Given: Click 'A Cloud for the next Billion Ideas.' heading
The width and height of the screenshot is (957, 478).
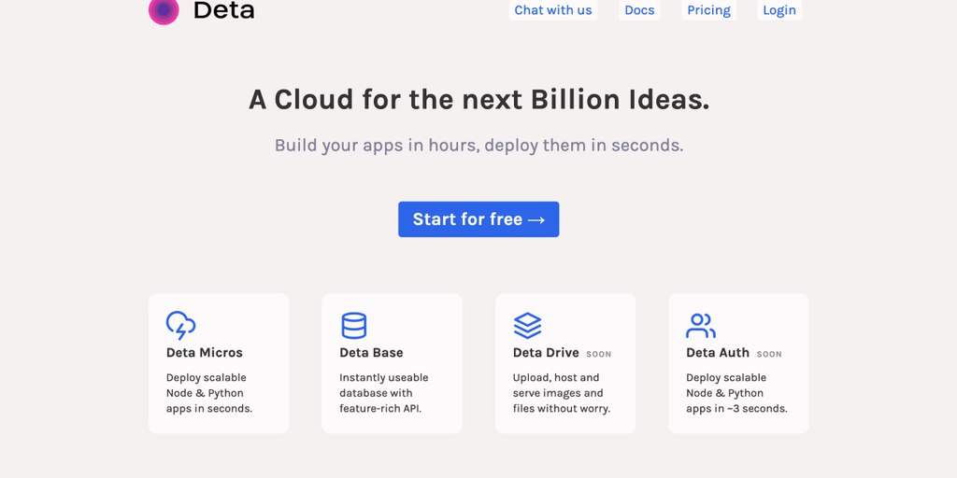Looking at the screenshot, I should tap(478, 99).
